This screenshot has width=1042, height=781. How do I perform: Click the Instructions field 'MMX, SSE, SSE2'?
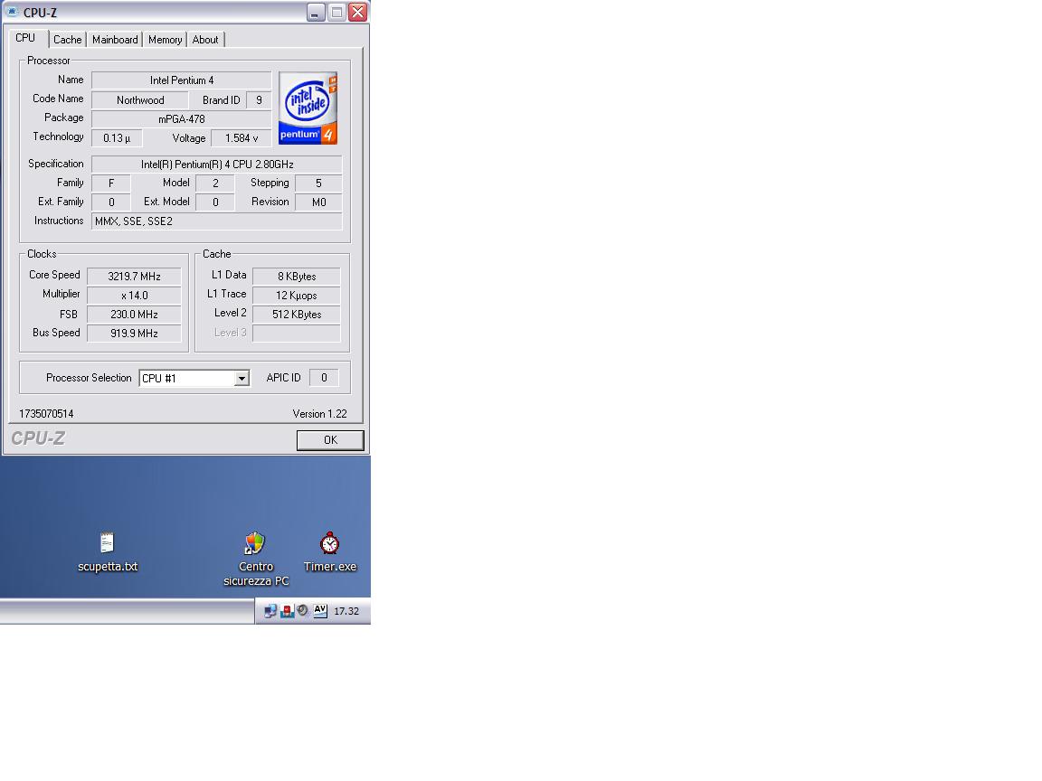point(217,221)
